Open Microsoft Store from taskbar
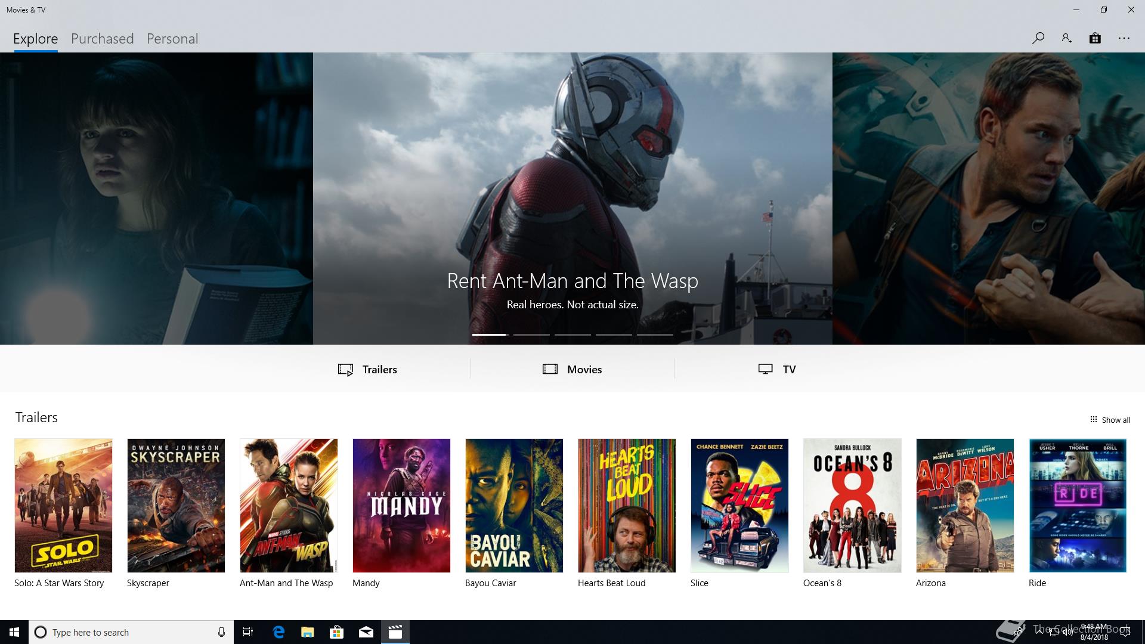The image size is (1145, 644). (x=337, y=632)
